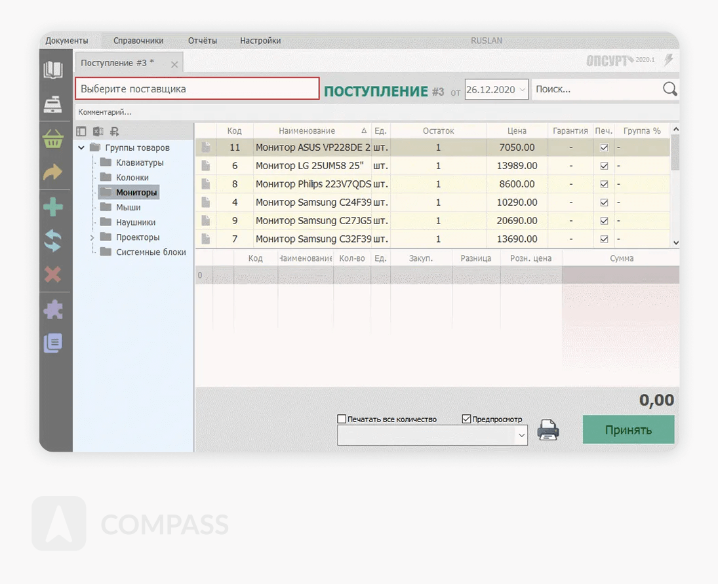Open the date dropdown showing 26.12.2020
This screenshot has height=584, width=718.
tap(522, 90)
